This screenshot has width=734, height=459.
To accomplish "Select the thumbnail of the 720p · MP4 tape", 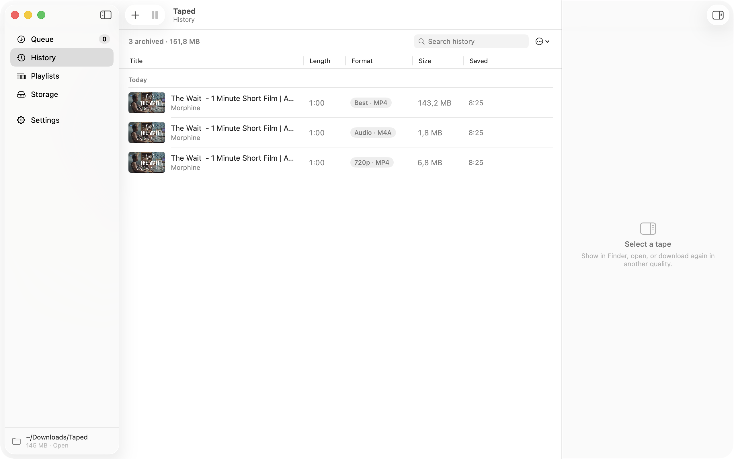I will pos(147,162).
